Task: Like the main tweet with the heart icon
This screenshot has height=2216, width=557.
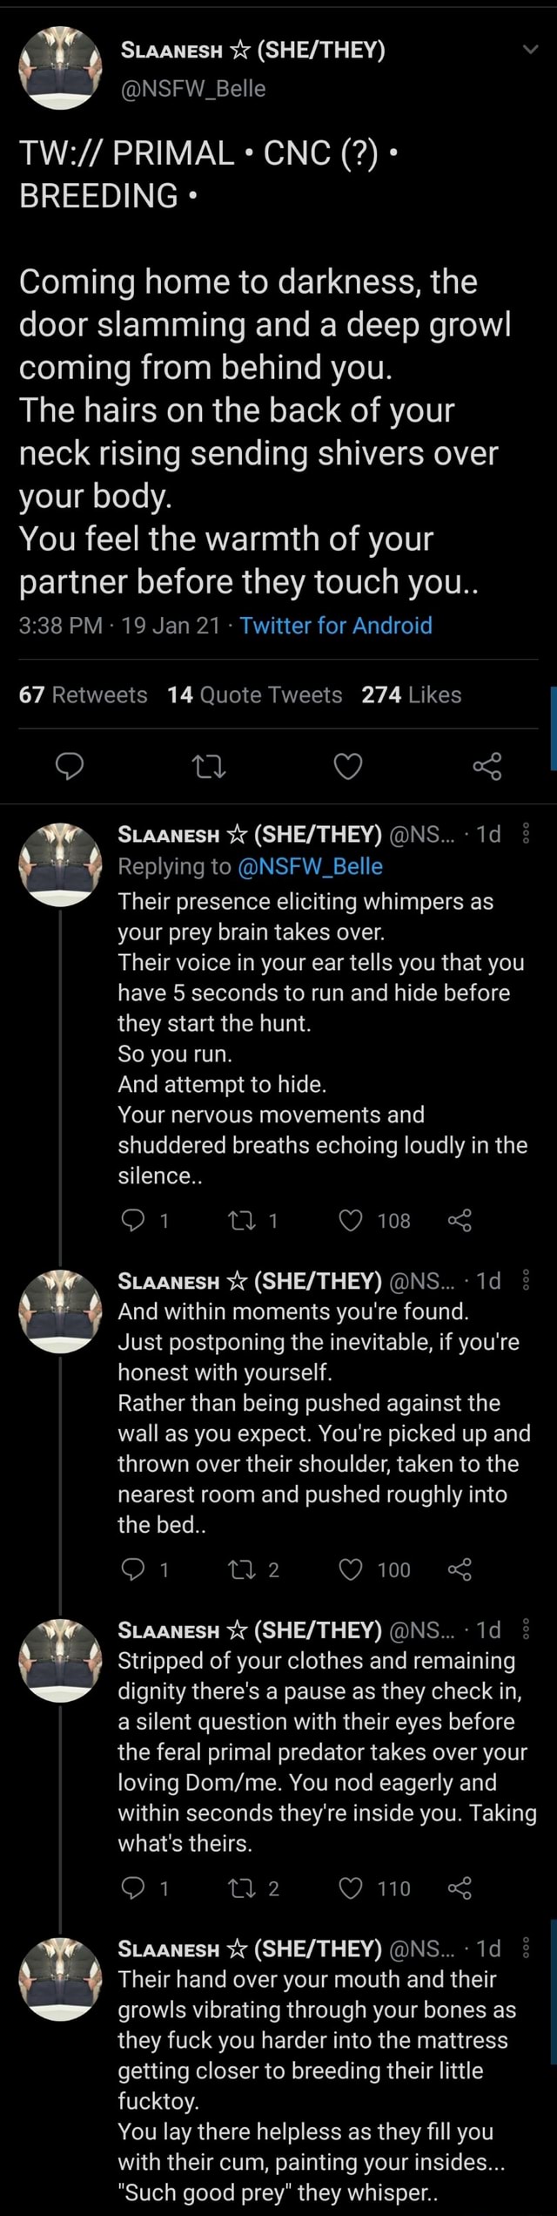Action: click(x=348, y=767)
